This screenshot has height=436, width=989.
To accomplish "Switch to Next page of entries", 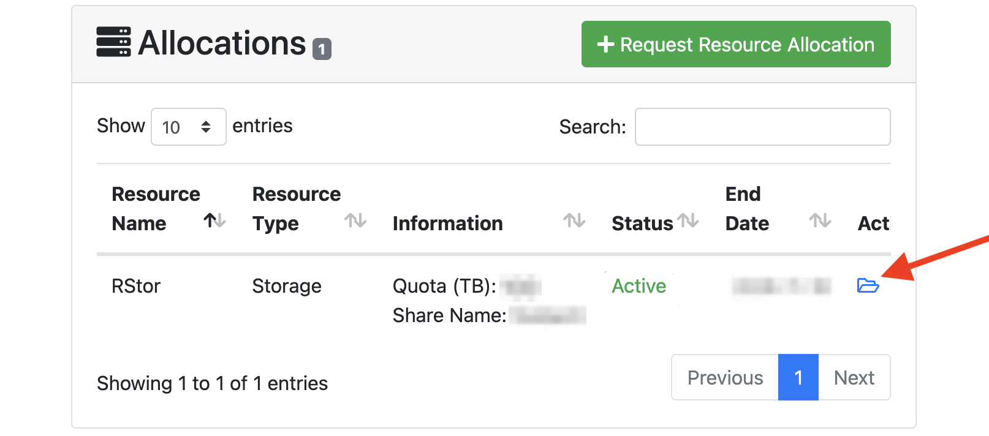I will click(x=854, y=377).
